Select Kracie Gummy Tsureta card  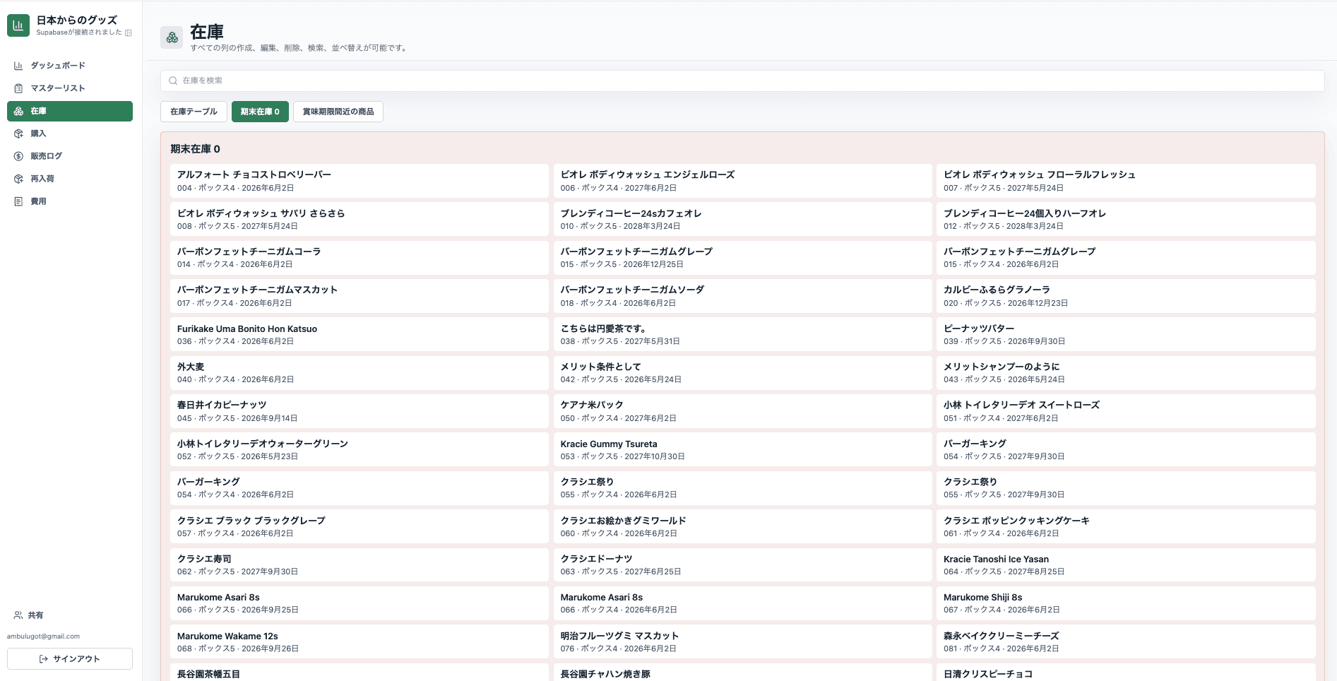pos(742,449)
